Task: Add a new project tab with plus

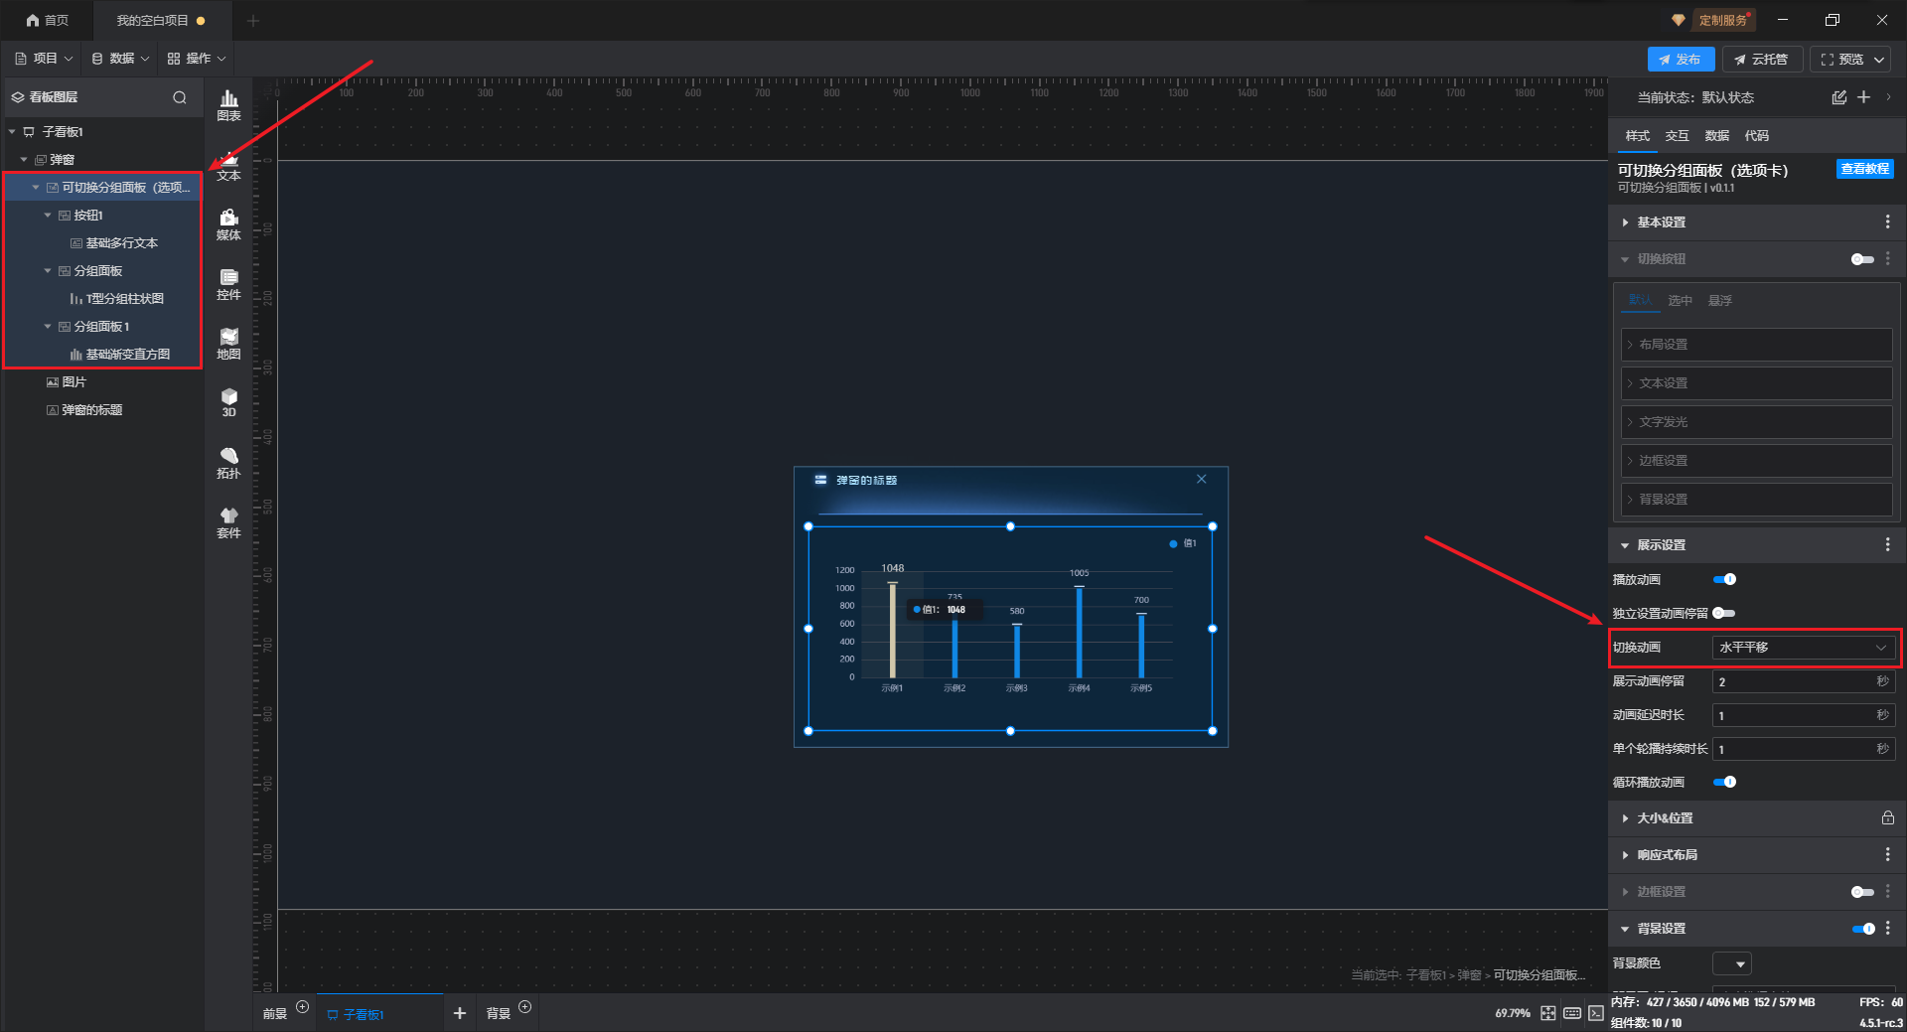Action: [253, 20]
